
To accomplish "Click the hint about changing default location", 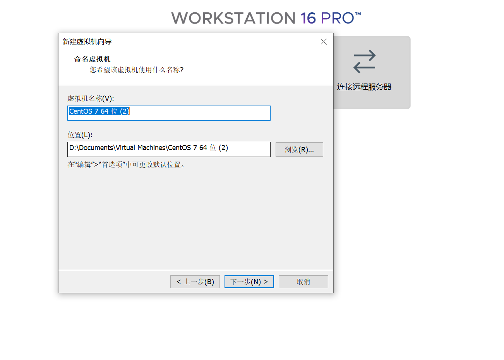I will pos(127,165).
